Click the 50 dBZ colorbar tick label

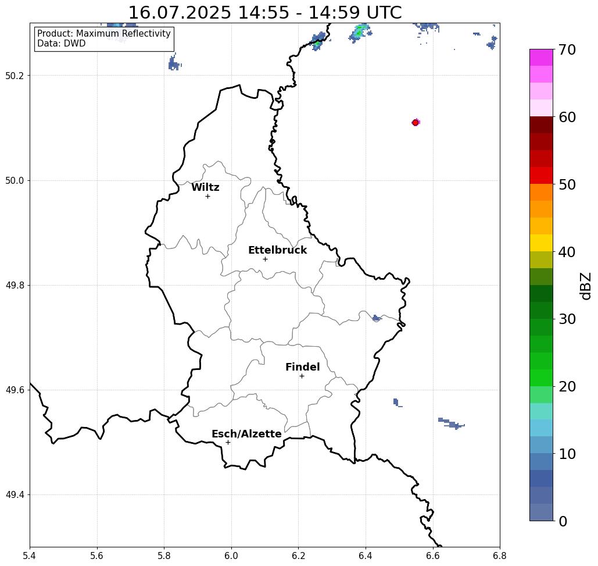point(567,185)
